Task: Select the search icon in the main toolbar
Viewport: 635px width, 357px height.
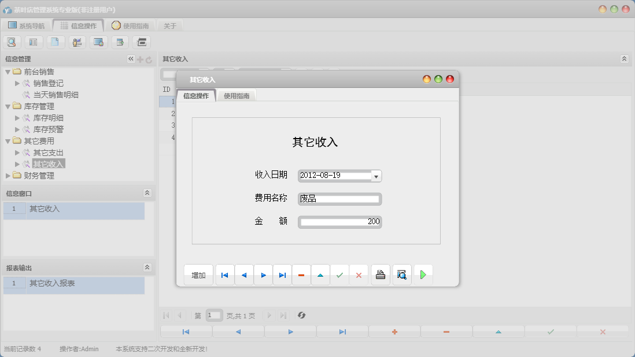Action: click(12, 42)
